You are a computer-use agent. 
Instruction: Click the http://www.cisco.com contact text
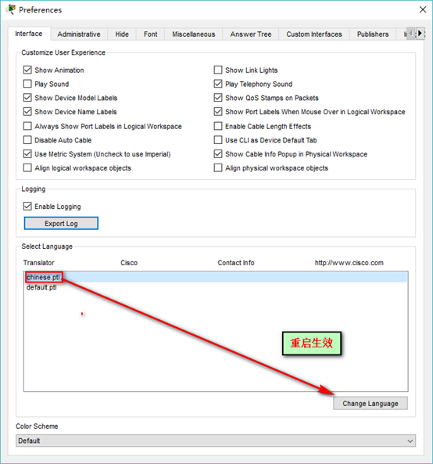click(349, 263)
